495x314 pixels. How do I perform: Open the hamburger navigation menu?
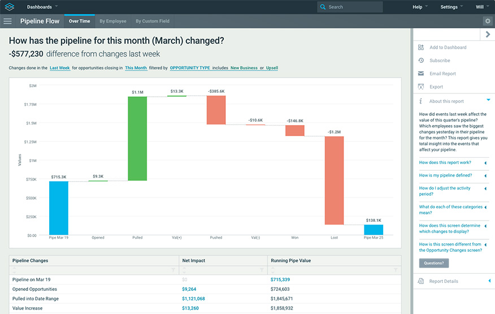click(7, 21)
